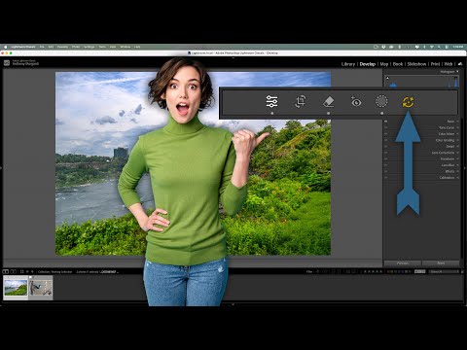
Task: Switch to the Library module
Action: [348, 64]
